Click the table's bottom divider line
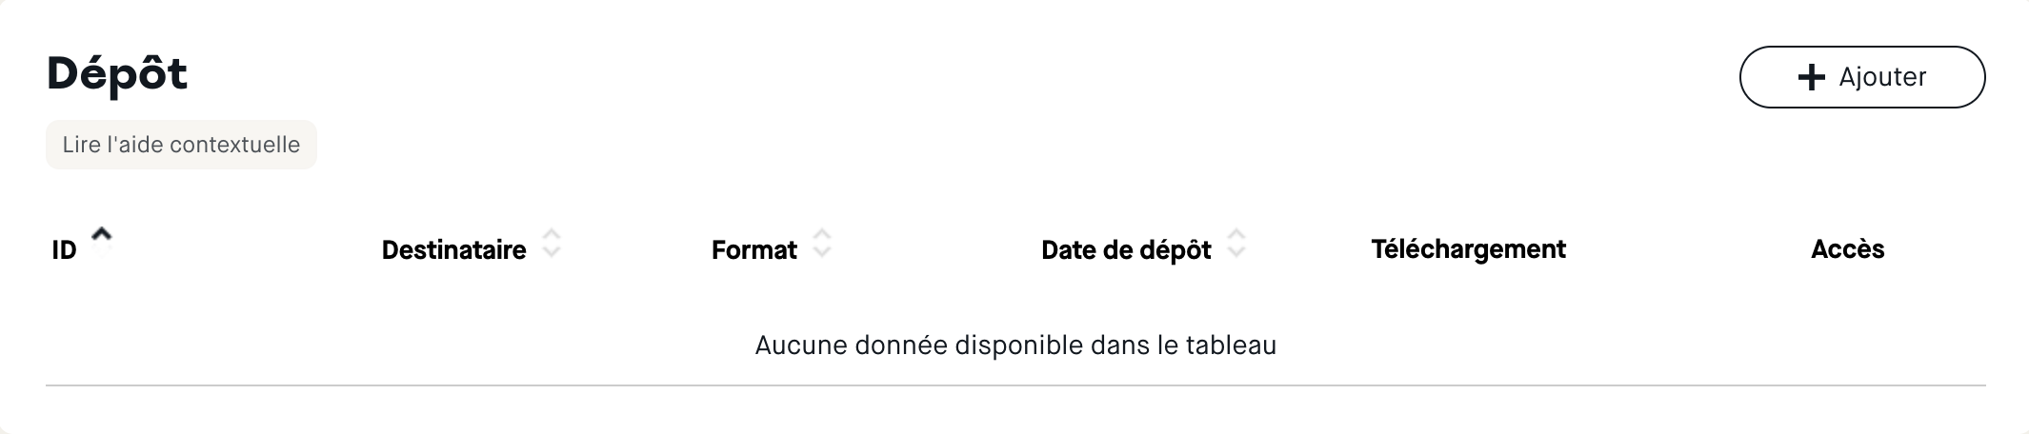The width and height of the screenshot is (2029, 434). pyautogui.click(x=1015, y=385)
